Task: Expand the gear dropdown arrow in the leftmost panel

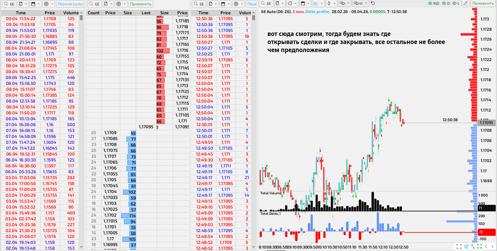Action: tap(52, 4)
